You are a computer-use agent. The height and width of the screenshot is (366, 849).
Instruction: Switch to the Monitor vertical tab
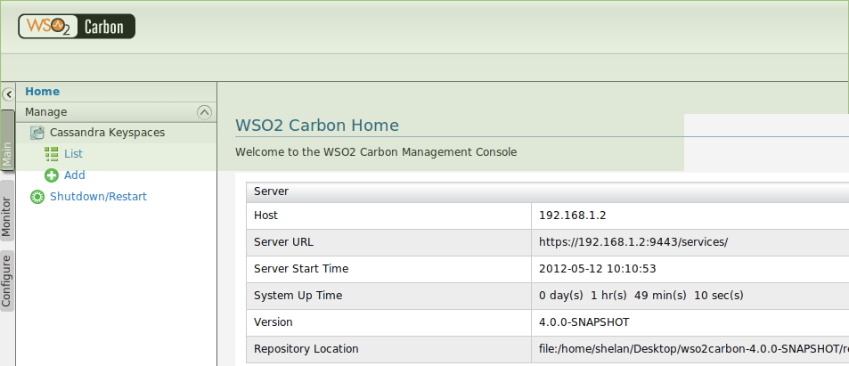point(7,211)
